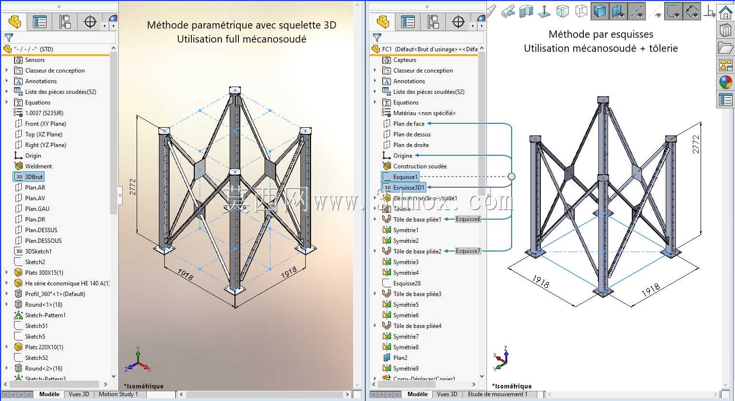Open the Section View tool
Screen dimensions: 735x401
[527, 11]
